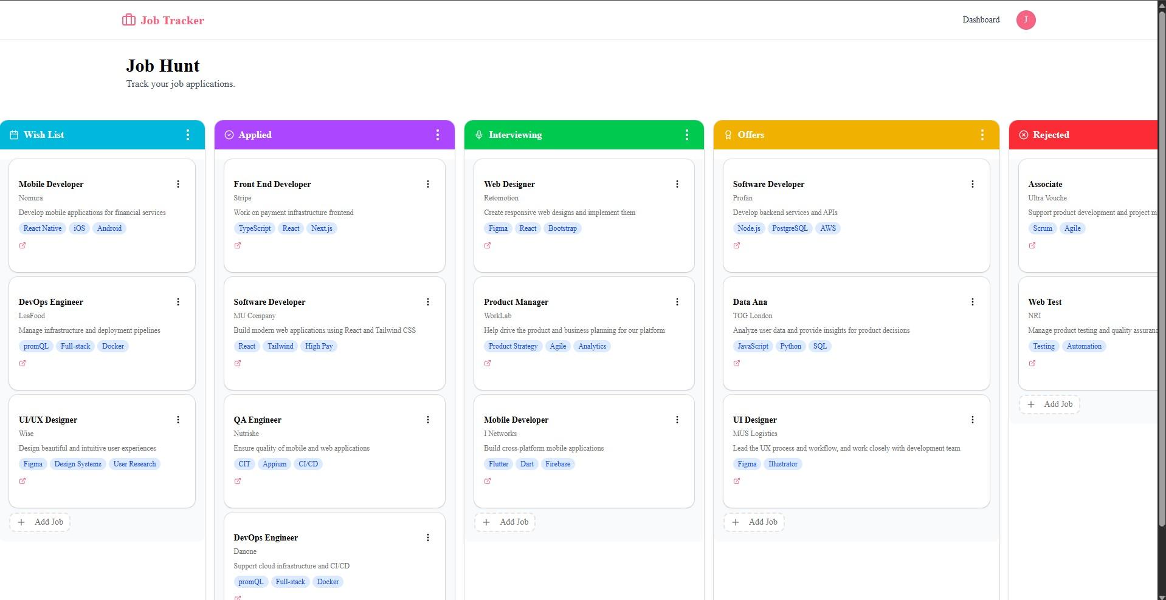
Task: Select the UI Designer card title
Action: click(x=754, y=420)
